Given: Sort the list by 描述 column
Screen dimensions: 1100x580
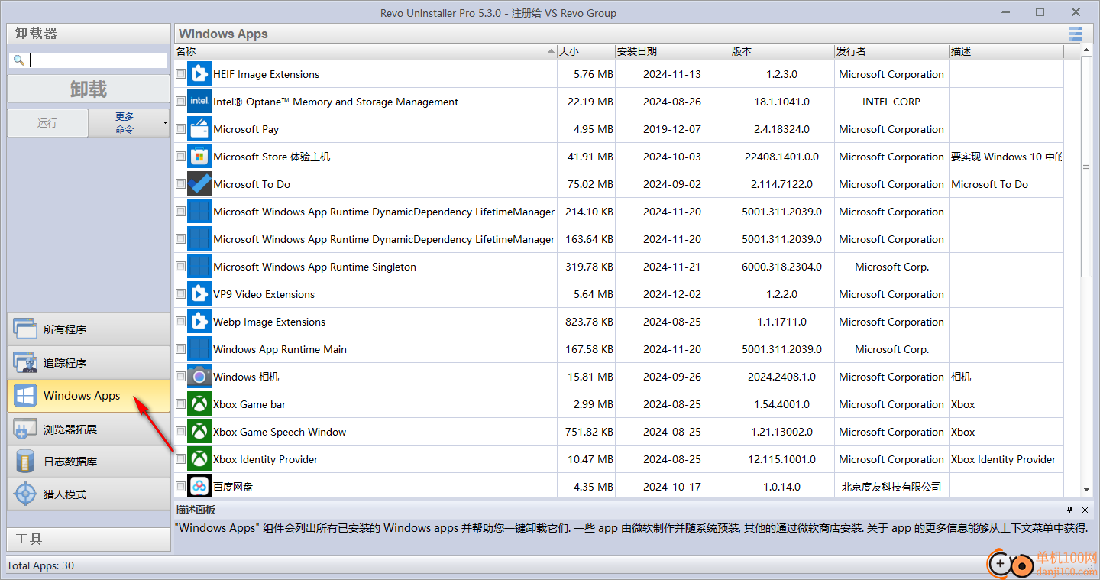Looking at the screenshot, I should (1006, 51).
